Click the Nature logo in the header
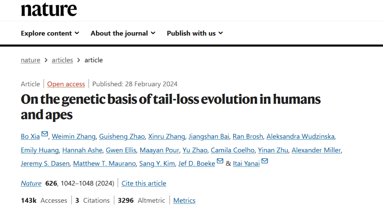 click(49, 9)
